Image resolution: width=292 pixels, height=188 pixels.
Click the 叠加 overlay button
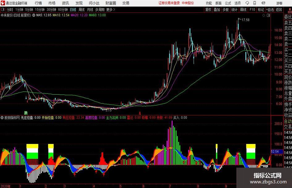click(217, 10)
